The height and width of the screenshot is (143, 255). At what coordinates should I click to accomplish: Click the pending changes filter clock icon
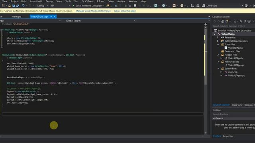(x=235, y=21)
